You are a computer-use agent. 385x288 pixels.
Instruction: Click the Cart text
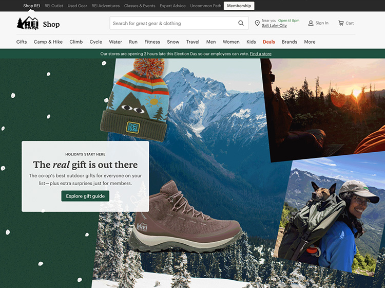[350, 23]
